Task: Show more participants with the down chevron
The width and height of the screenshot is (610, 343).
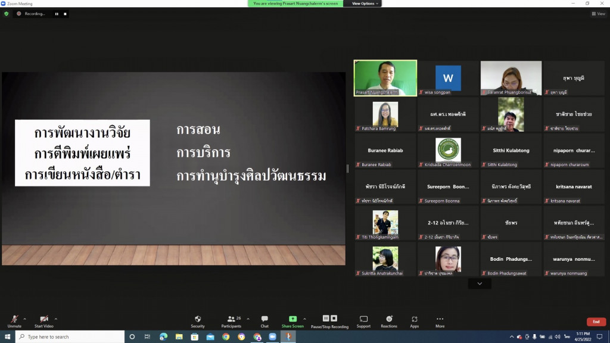Action: point(480,284)
